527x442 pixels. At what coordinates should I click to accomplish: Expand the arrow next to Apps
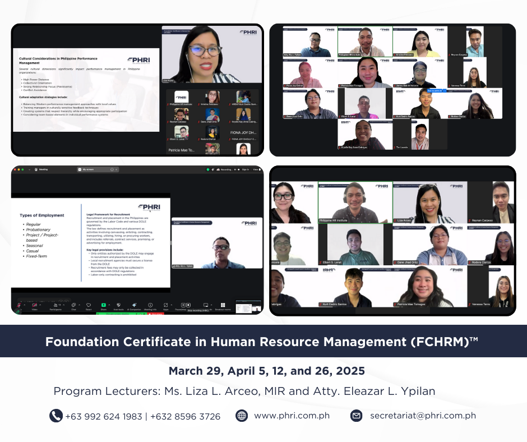tap(172, 305)
